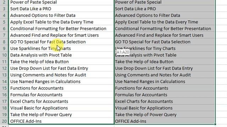
Task: Select row 17 header number
Action: tap(4, 102)
